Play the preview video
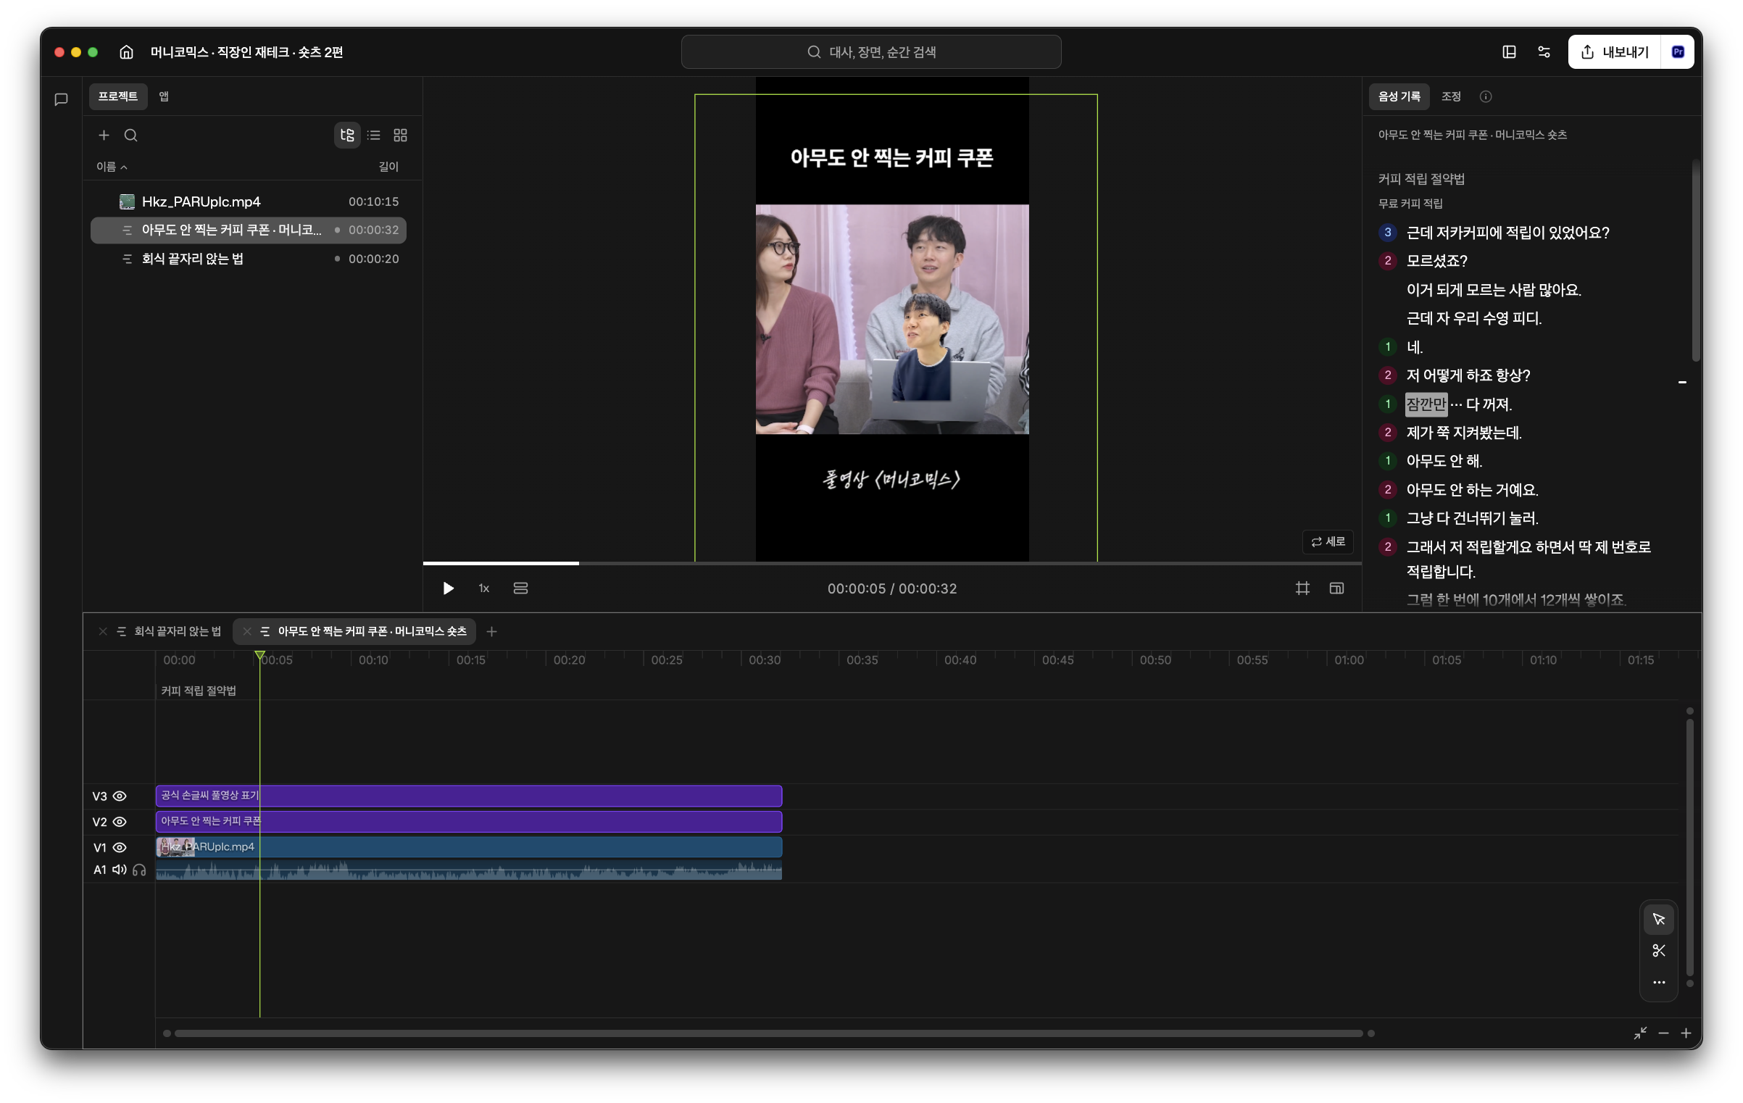Screen dimensions: 1743x1103 click(x=448, y=588)
